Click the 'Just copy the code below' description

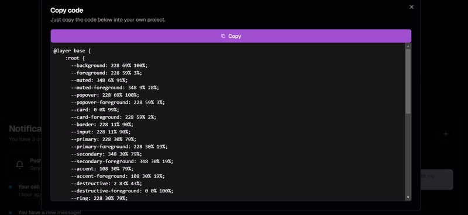pos(108,20)
